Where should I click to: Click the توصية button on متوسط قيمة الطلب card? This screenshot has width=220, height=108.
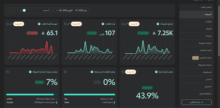coord(19,24)
